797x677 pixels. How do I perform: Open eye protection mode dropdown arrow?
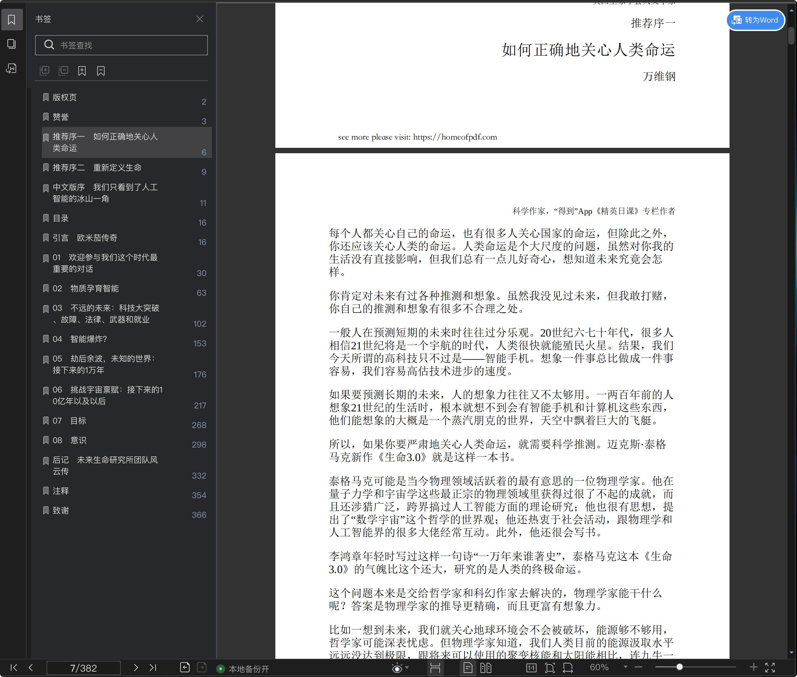(407, 668)
